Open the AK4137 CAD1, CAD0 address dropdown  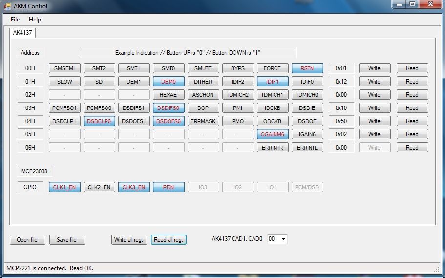click(277, 239)
